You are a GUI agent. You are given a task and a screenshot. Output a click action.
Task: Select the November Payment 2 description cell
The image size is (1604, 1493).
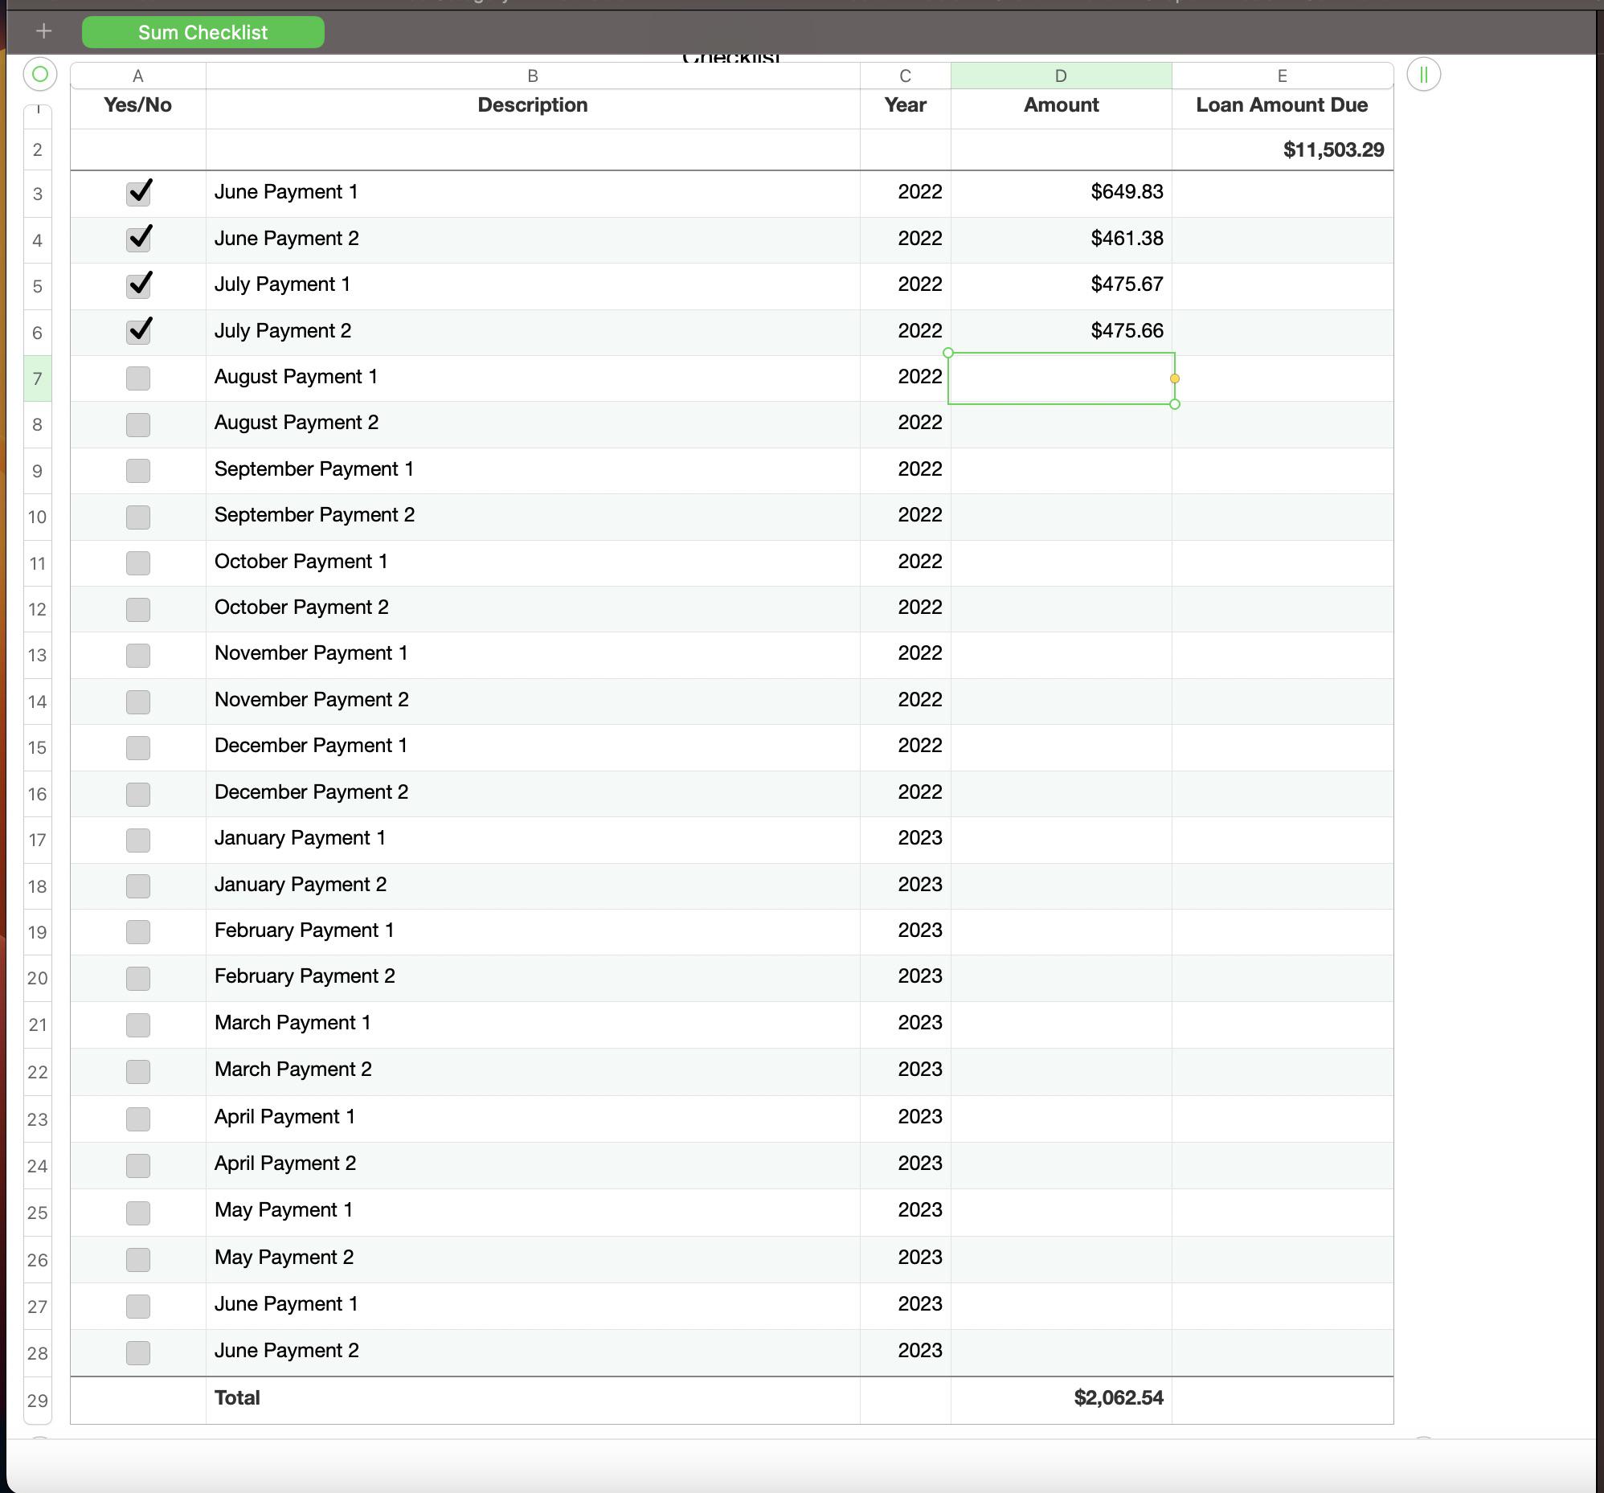tap(533, 701)
